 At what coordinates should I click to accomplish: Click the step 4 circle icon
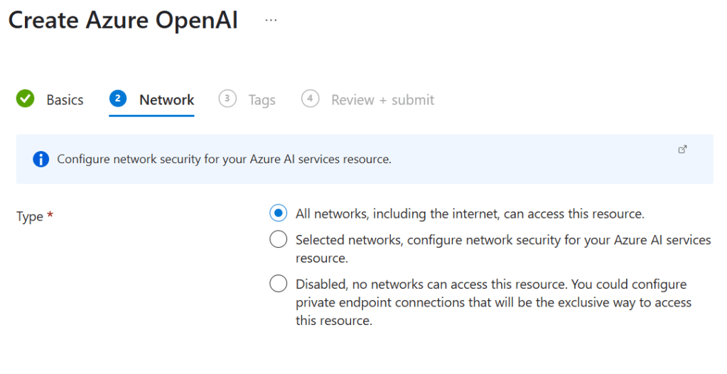(x=310, y=99)
